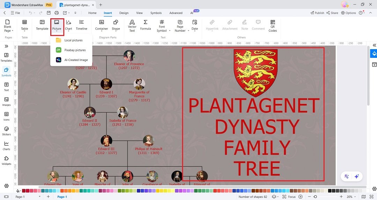Choose AI-Created Image from the menu
377x200 pixels.
coord(71,60)
